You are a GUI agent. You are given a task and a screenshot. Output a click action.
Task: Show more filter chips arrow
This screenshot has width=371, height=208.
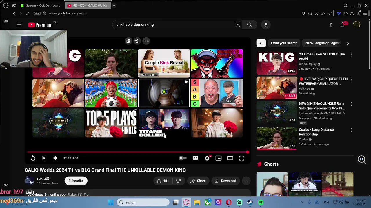click(x=348, y=43)
